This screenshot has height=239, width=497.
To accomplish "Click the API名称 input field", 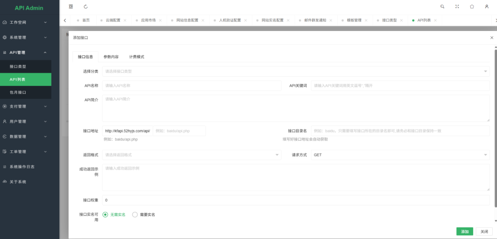I will (192, 85).
